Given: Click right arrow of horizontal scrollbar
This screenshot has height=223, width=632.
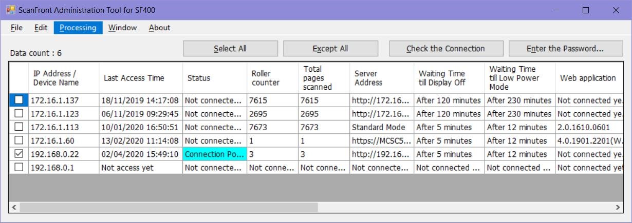Looking at the screenshot, I should pyautogui.click(x=617, y=207).
